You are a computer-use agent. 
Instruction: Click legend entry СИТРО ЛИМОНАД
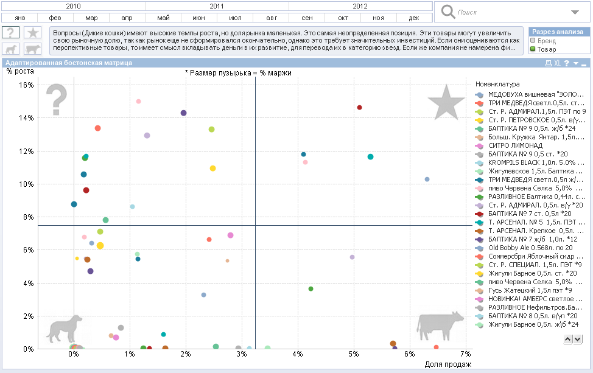click(x=515, y=146)
